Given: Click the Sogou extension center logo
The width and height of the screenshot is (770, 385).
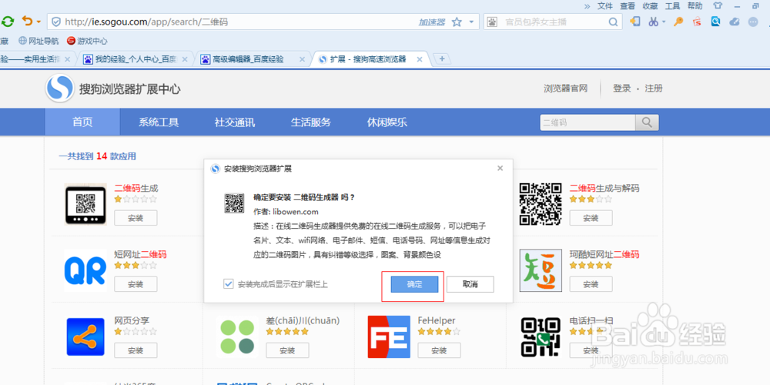Looking at the screenshot, I should 60,89.
